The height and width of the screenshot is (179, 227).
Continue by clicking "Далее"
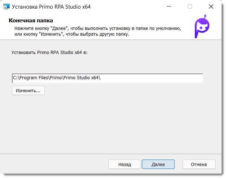point(158,164)
